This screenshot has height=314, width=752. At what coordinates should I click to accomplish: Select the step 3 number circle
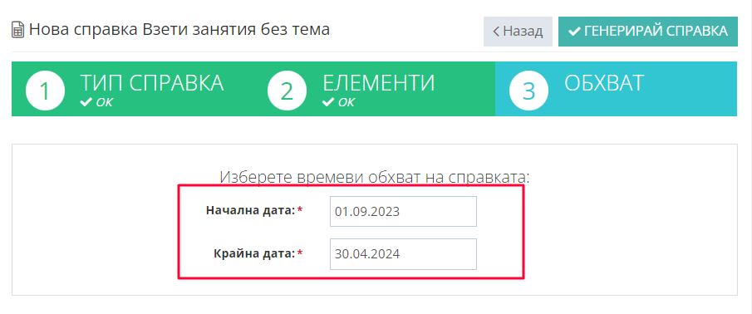(x=528, y=91)
